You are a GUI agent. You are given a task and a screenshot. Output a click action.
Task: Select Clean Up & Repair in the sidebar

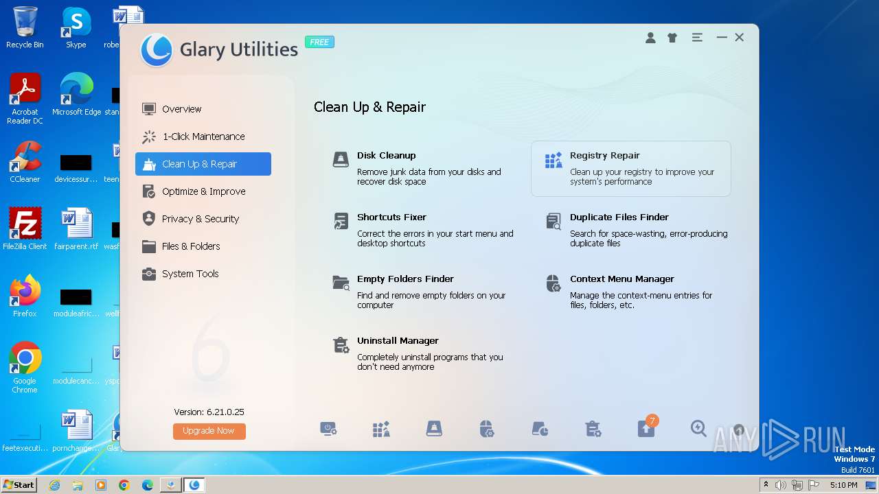pos(203,164)
